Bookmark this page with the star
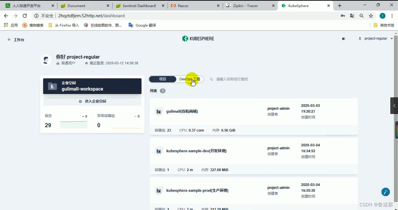 pos(371,16)
